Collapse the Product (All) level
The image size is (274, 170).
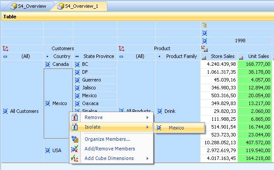121,57
